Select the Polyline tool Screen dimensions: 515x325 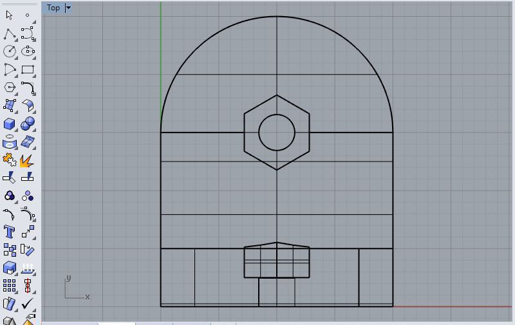coord(10,34)
